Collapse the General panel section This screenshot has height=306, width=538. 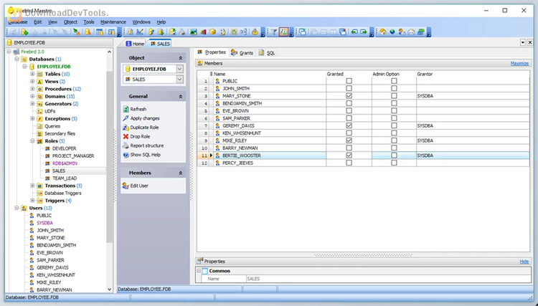[x=181, y=97]
